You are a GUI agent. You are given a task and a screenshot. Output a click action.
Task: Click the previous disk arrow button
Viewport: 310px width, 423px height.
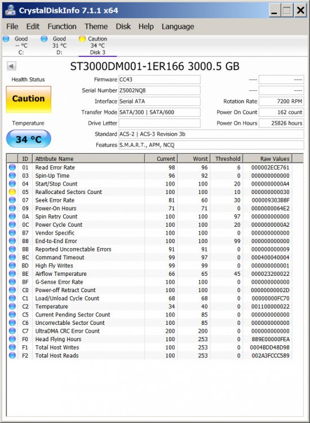coord(11,66)
